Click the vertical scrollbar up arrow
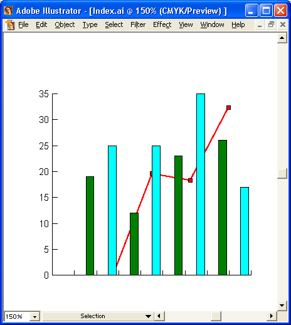Viewport: 291px width, 325px height. (282, 38)
